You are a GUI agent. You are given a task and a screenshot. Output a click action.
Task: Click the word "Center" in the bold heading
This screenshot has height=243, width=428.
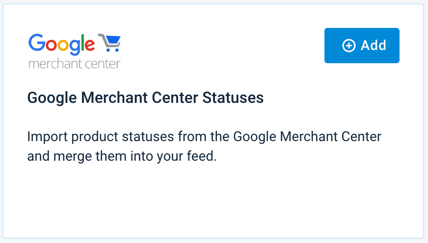[x=175, y=98]
